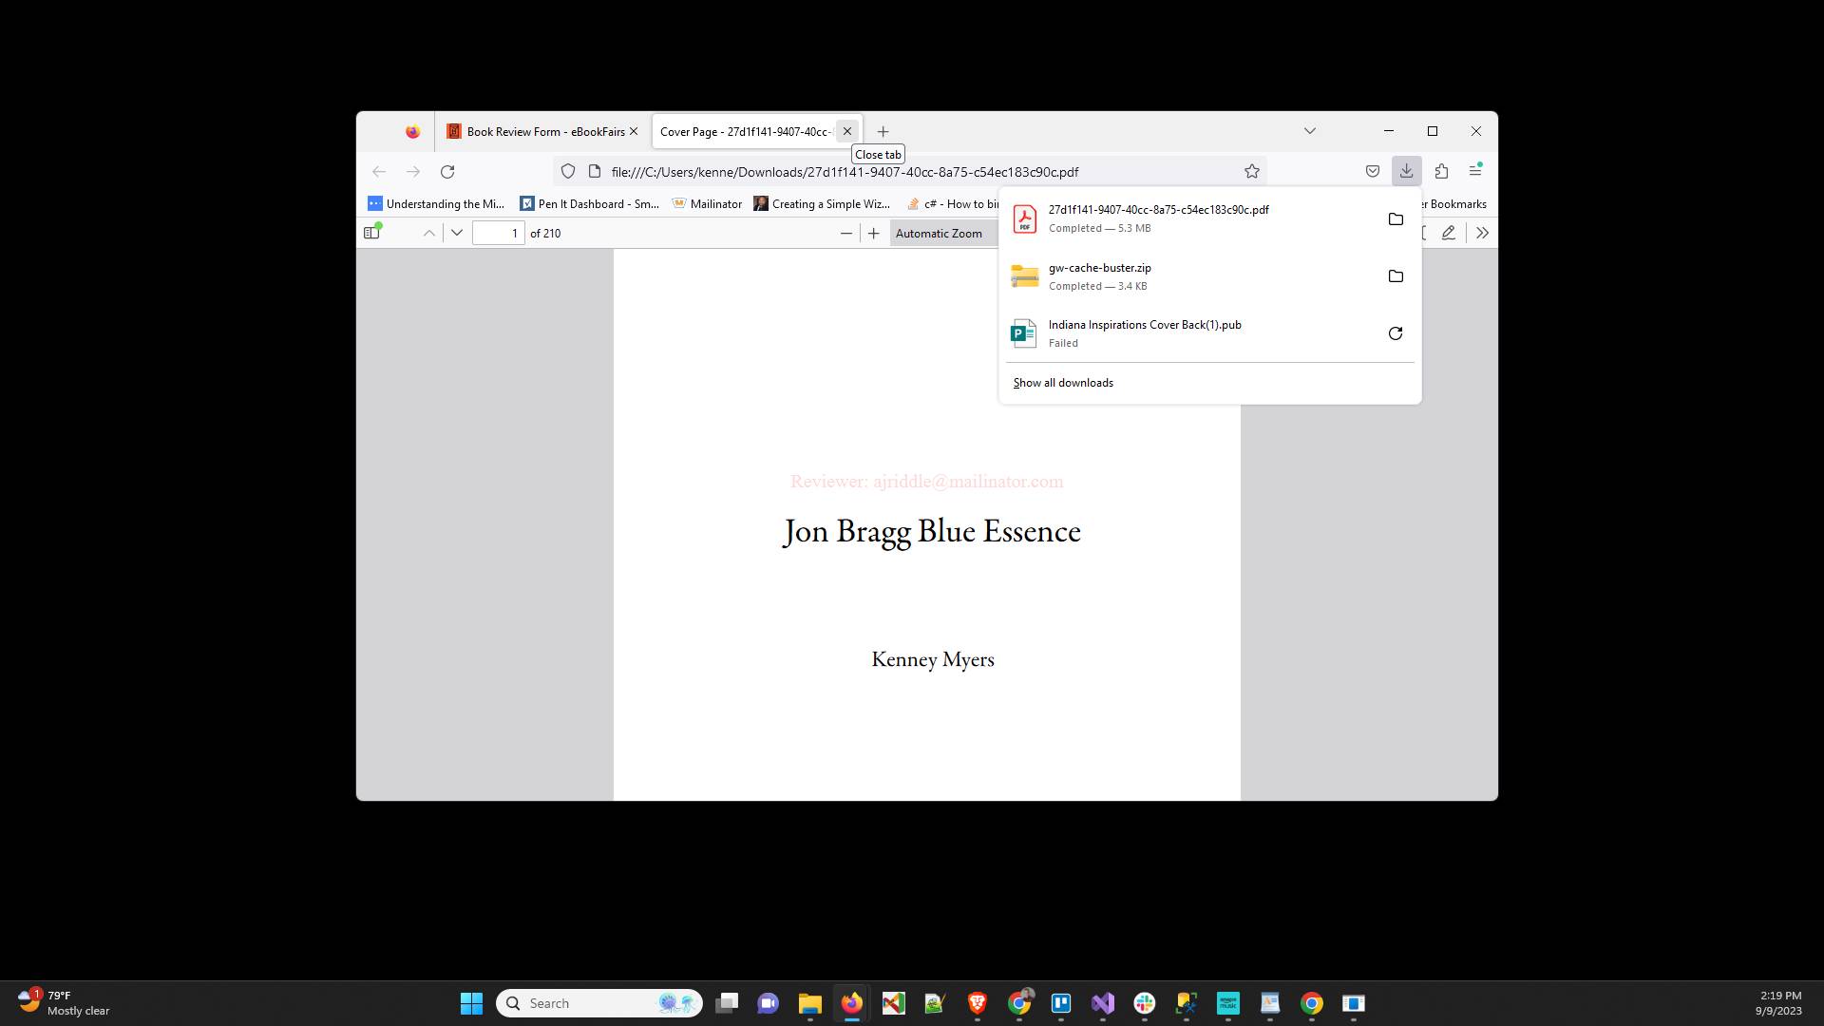Open the tracking protection shield panel
Image resolution: width=1824 pixels, height=1026 pixels.
pos(568,171)
